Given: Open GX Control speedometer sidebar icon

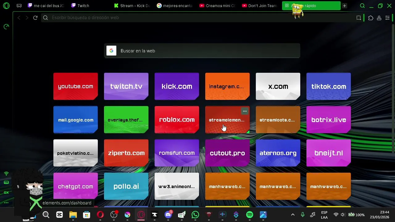Looking at the screenshot, I should [6, 27].
